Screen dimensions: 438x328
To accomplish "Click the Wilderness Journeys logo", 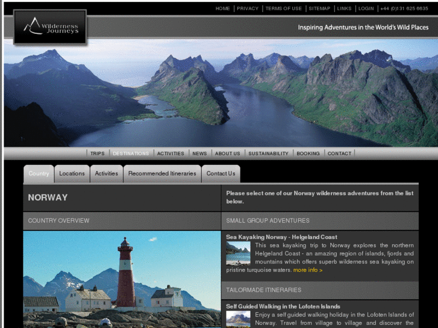I will [50, 27].
